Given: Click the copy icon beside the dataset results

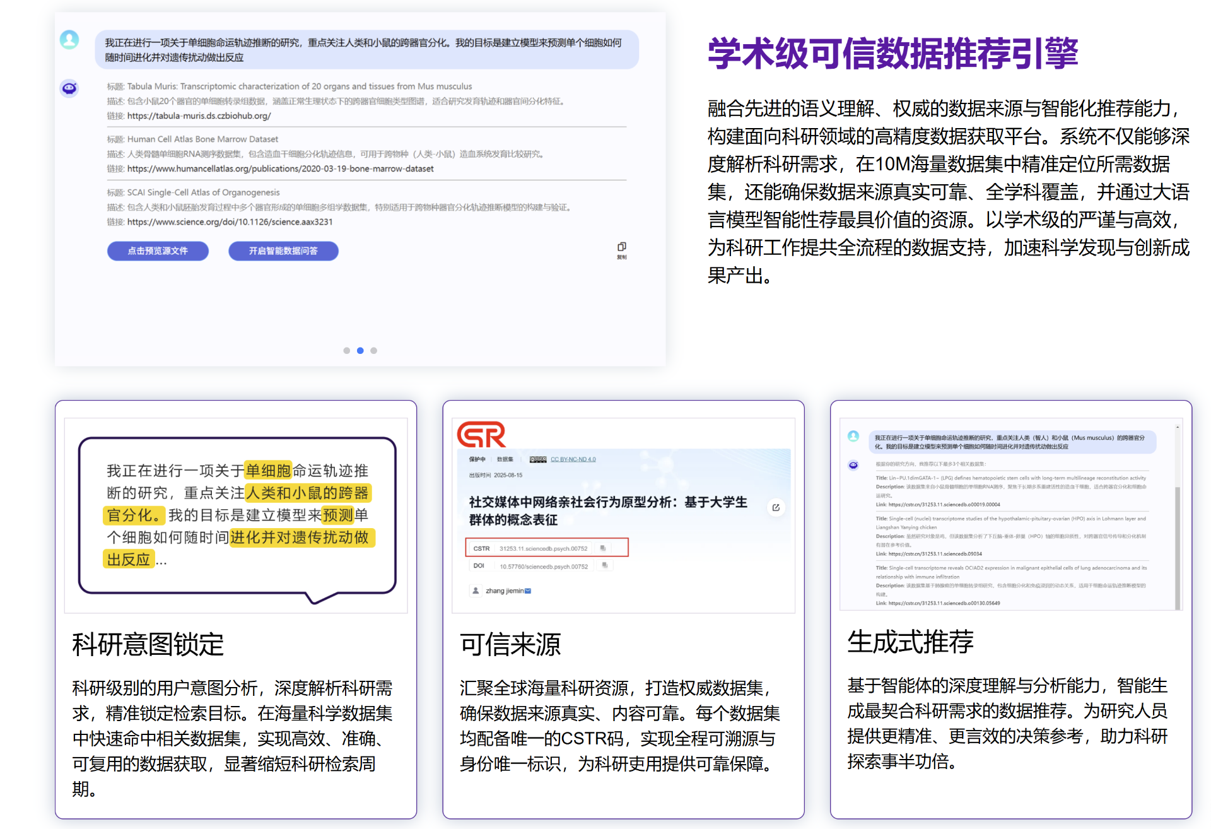Looking at the screenshot, I should (621, 247).
